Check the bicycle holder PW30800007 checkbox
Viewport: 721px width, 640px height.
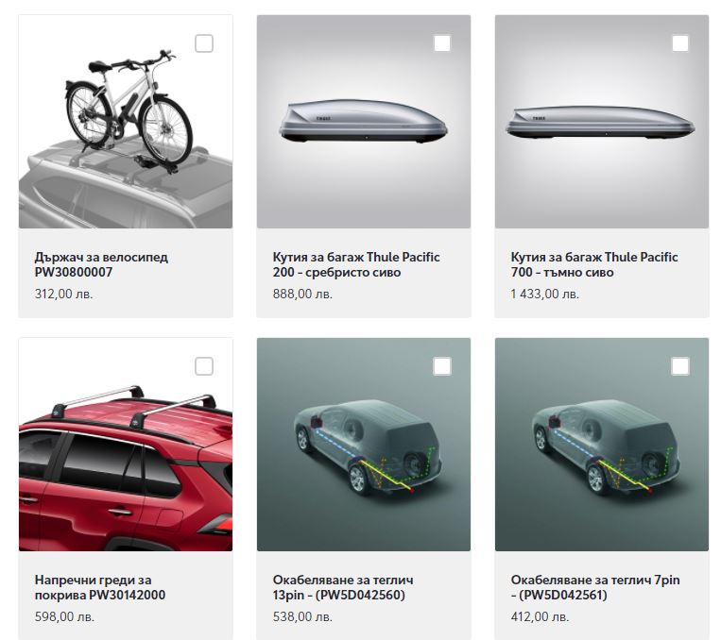click(204, 43)
